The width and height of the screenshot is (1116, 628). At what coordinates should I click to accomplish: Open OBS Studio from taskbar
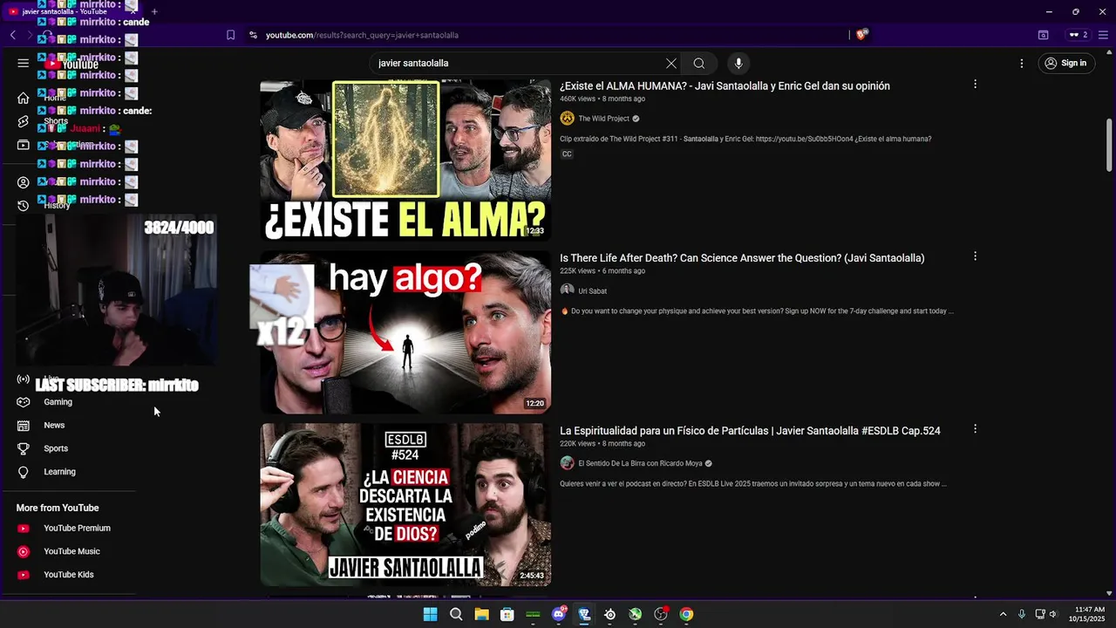coord(661,614)
